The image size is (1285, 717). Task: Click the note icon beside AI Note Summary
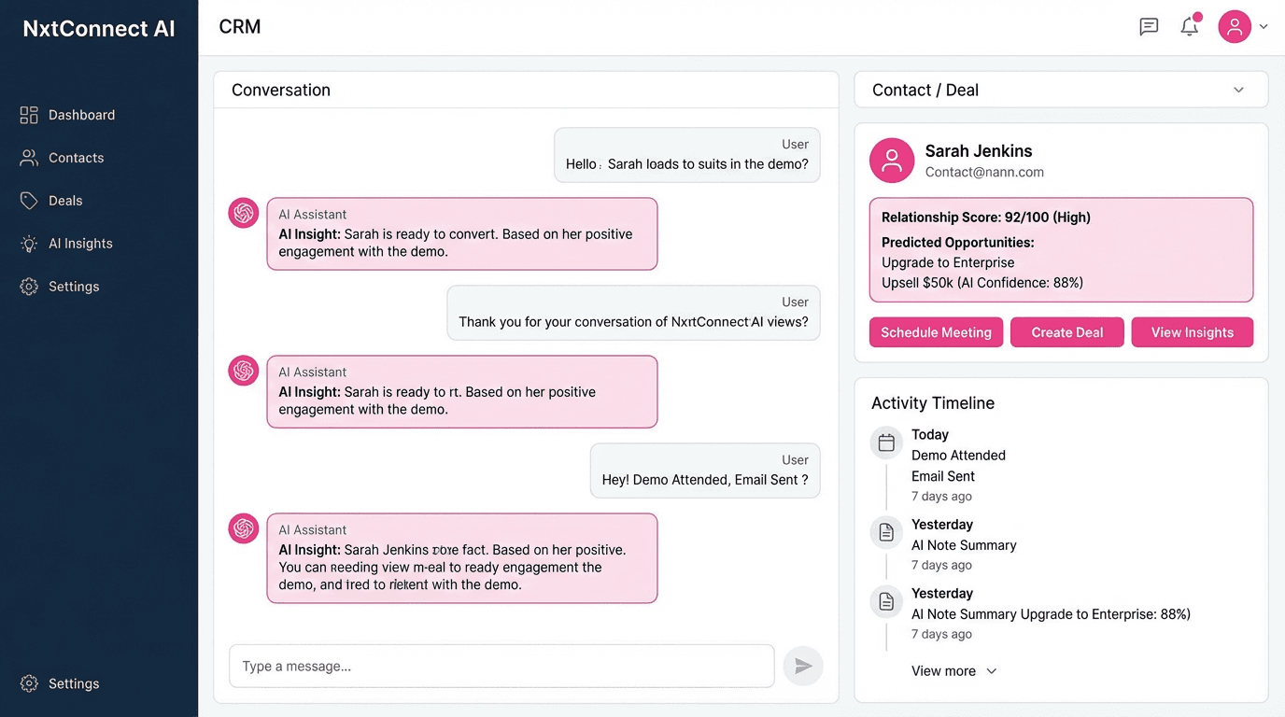coord(885,531)
